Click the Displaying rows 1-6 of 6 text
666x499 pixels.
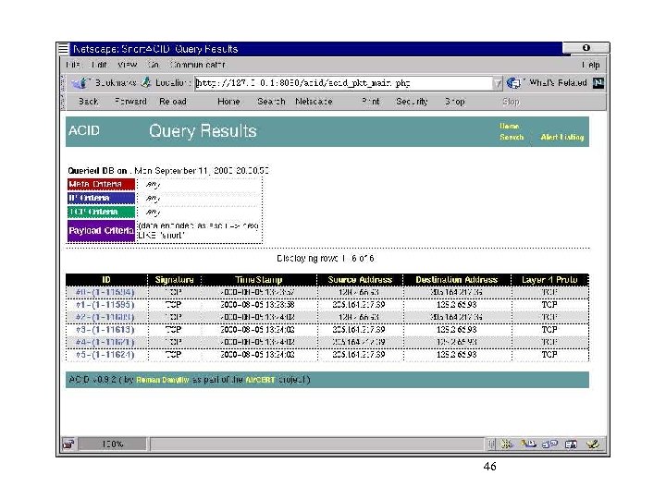coord(326,259)
